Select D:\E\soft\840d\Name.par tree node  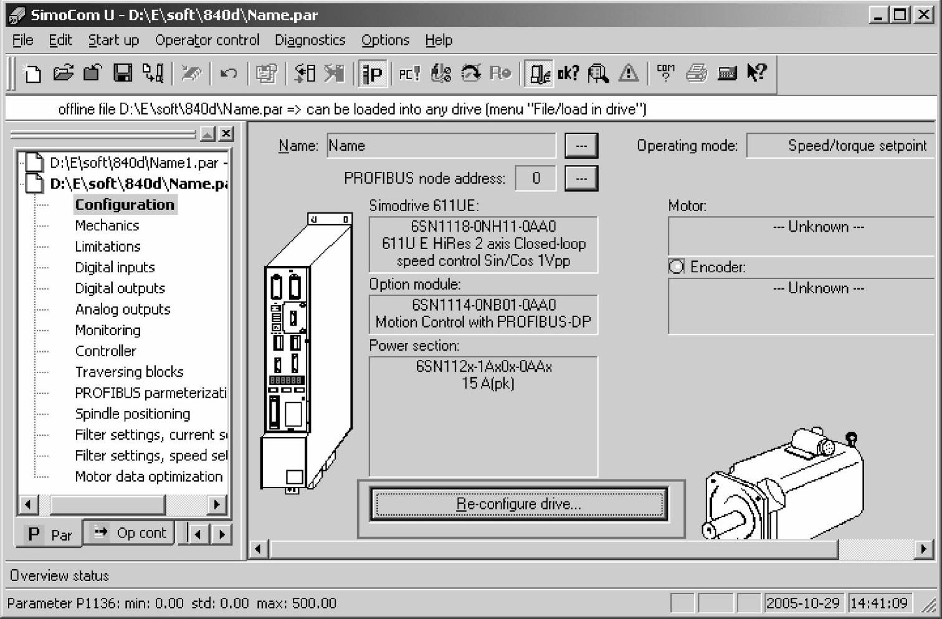[x=139, y=184]
